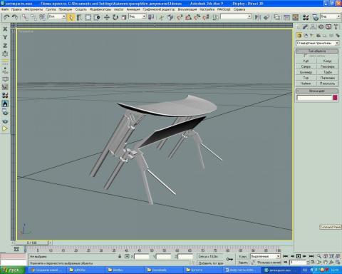Screen dimensions: 342x274
Task: Click the Mirror tool icon
Action: tap(257, 17)
